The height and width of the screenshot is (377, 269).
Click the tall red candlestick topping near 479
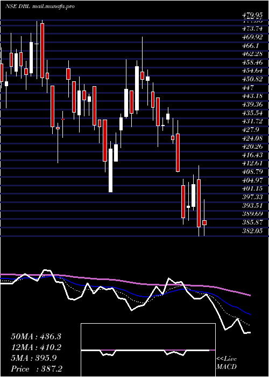(43, 51)
